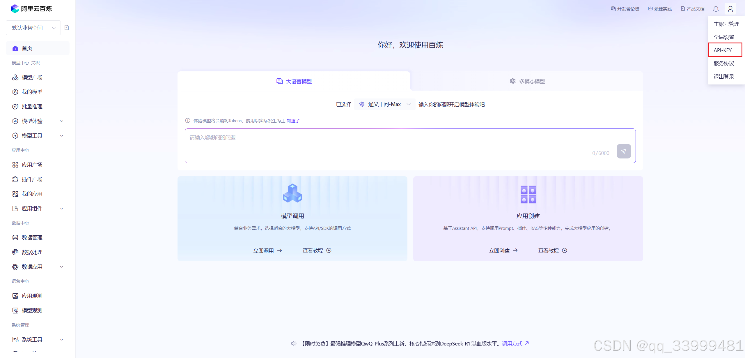The image size is (745, 358).
Task: Open 模型广场 from the sidebar
Action: [32, 77]
